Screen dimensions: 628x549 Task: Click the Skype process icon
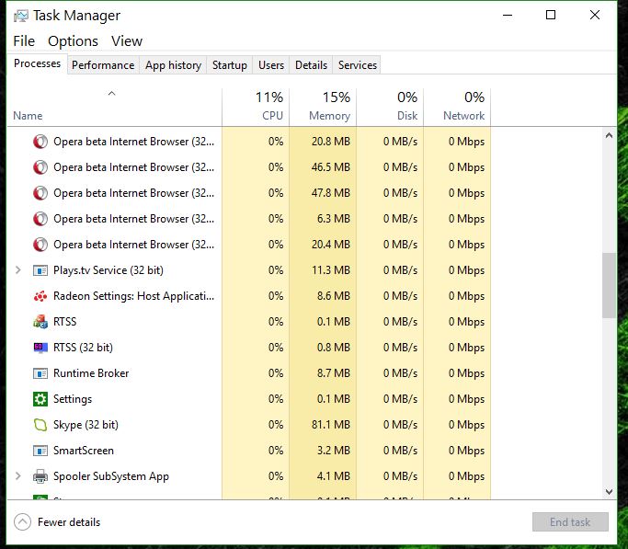pyautogui.click(x=40, y=425)
